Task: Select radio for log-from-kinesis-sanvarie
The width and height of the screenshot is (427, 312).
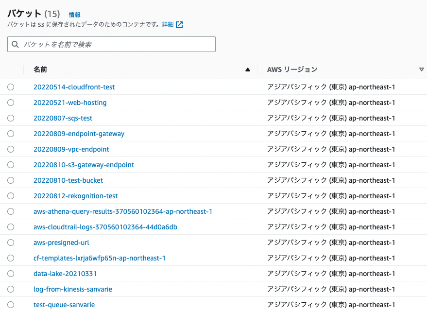Action: [x=11, y=289]
